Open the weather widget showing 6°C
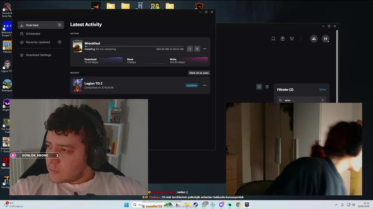Image resolution: width=373 pixels, height=209 pixels. pyautogui.click(x=13, y=205)
